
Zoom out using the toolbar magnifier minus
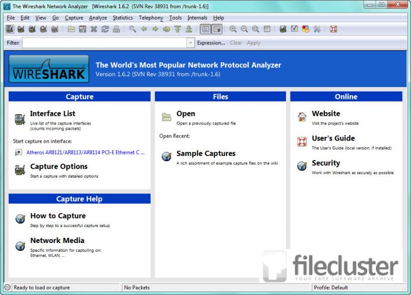244,29
